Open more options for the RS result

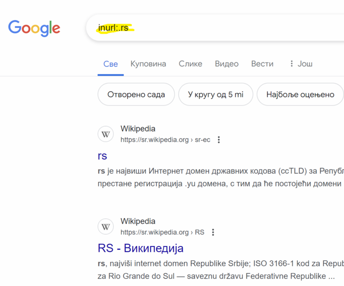tap(213, 232)
